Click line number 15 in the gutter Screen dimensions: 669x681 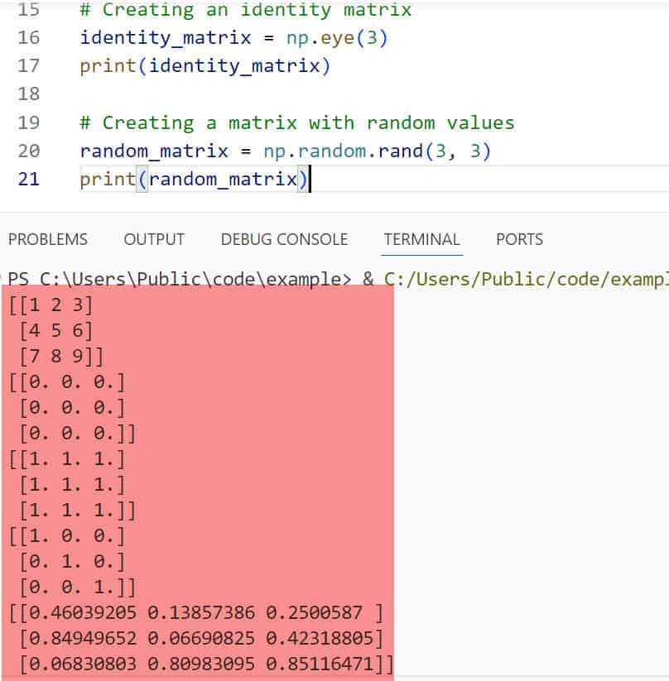(28, 11)
